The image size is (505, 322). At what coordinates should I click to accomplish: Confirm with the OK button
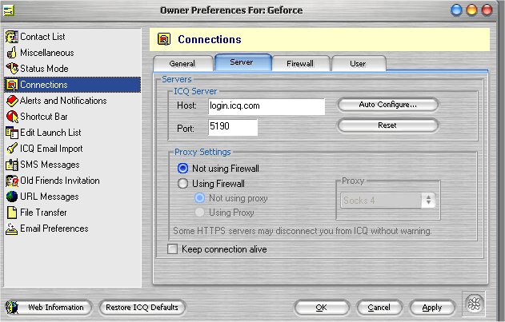tap(322, 308)
